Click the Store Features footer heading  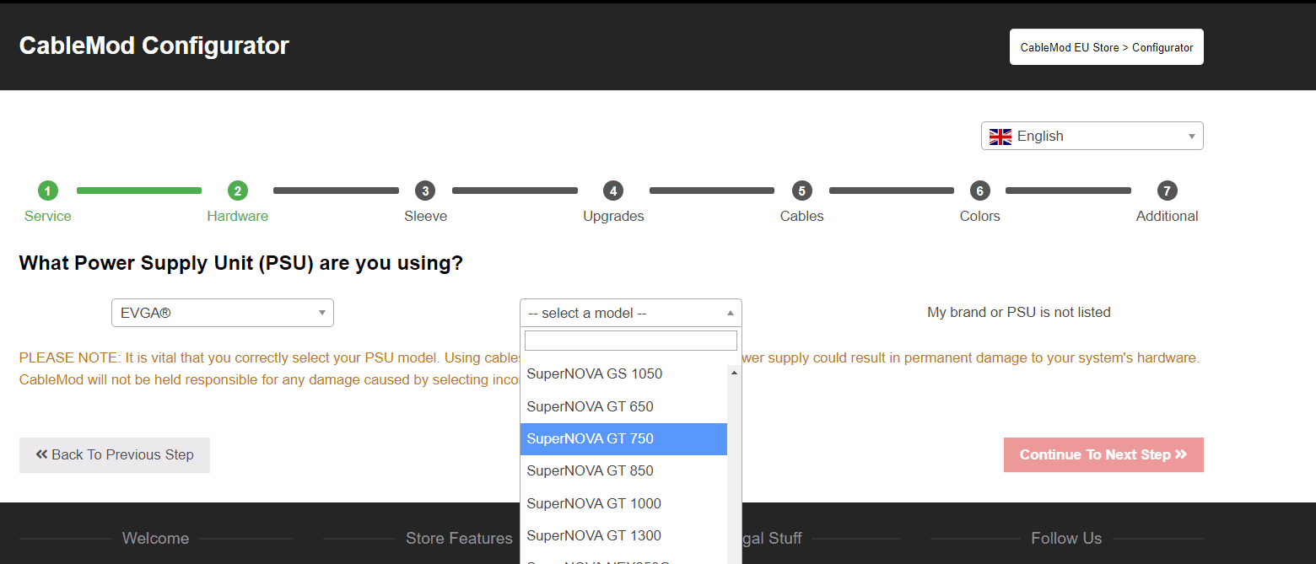coord(459,538)
